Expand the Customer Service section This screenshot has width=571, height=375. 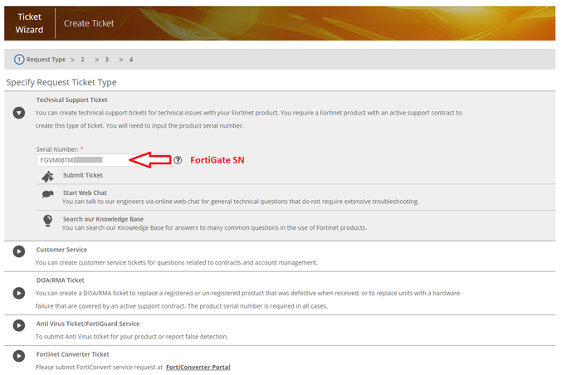point(19,251)
